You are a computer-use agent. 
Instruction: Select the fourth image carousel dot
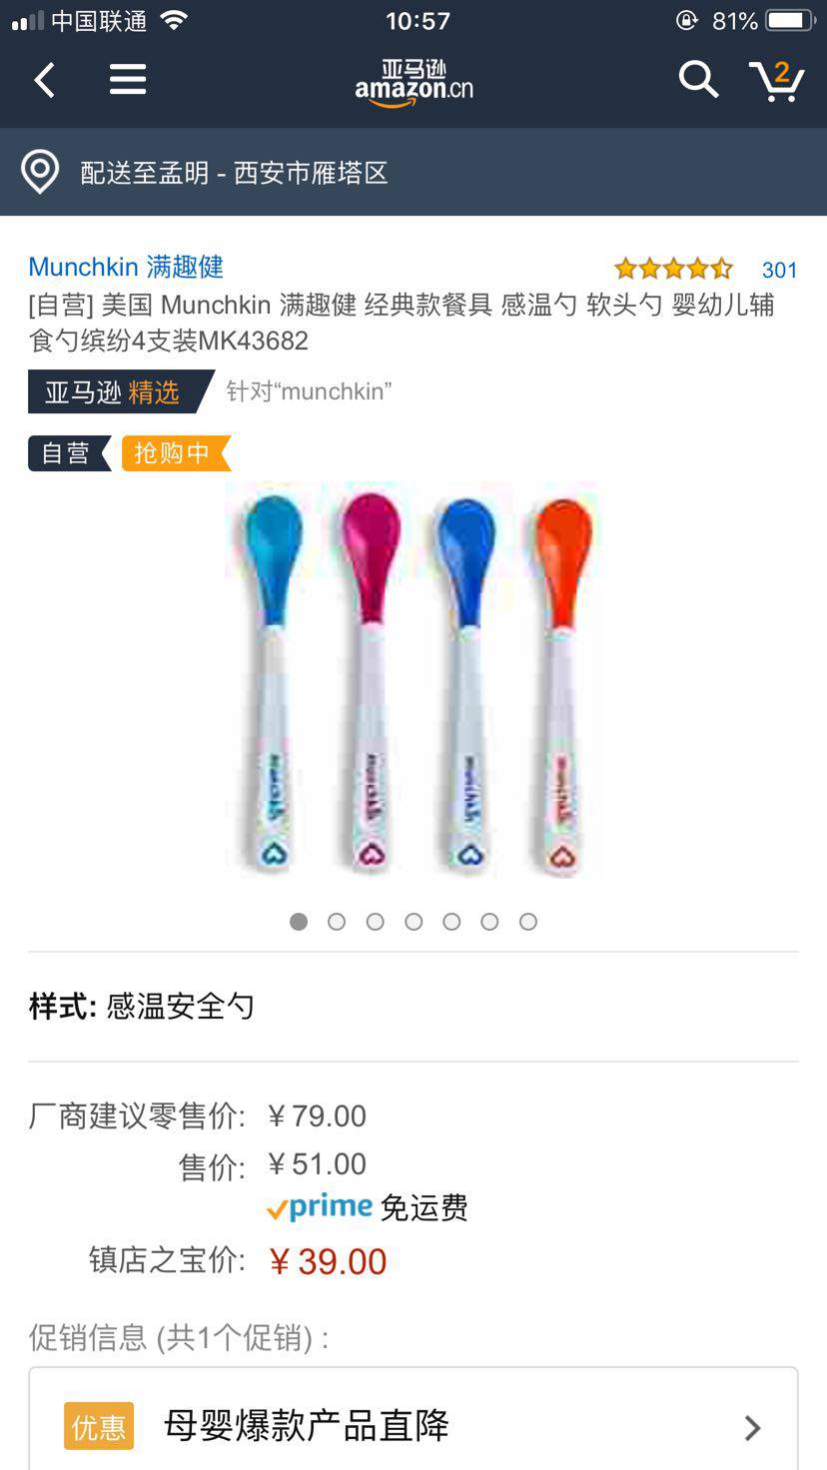413,922
